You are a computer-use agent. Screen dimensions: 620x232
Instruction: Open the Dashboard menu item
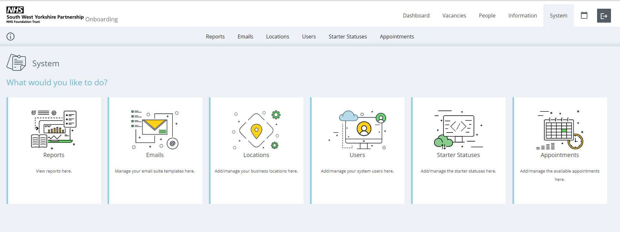tap(416, 16)
